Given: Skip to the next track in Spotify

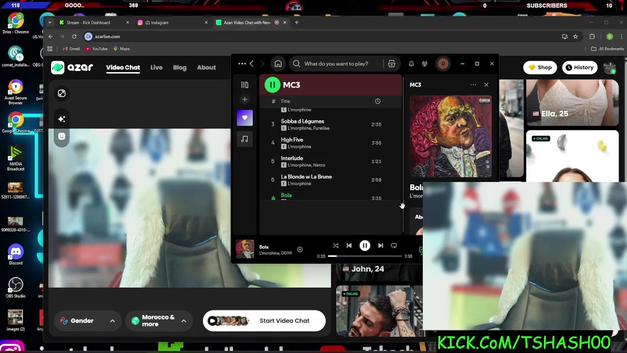Looking at the screenshot, I should click(381, 246).
